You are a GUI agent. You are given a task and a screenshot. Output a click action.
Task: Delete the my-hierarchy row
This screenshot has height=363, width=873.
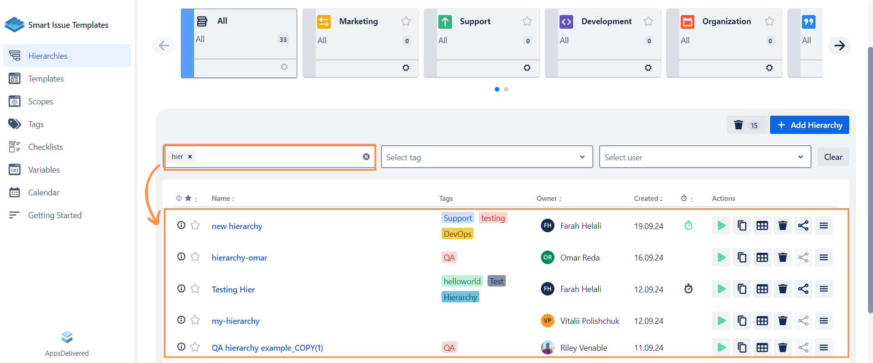pos(782,321)
